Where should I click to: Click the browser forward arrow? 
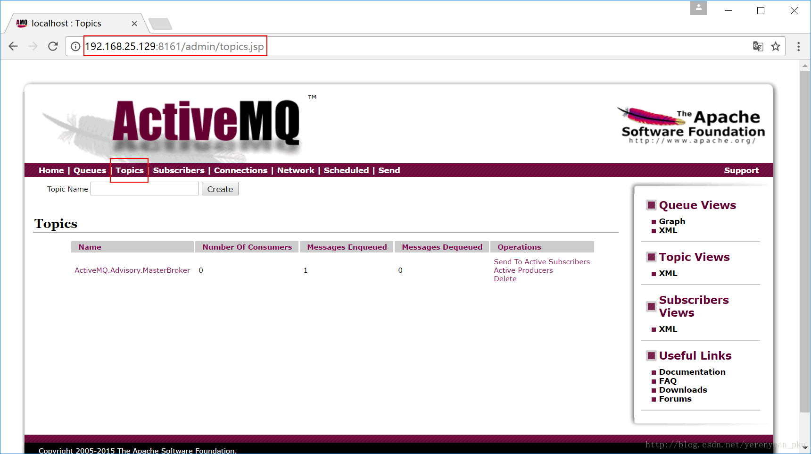[33, 46]
